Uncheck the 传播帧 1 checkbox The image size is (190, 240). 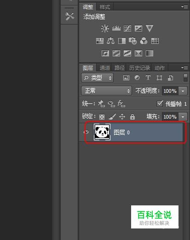click(x=160, y=104)
